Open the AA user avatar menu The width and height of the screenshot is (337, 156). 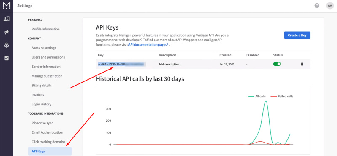click(330, 6)
